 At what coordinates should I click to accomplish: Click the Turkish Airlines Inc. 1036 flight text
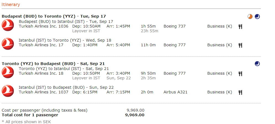[x=43, y=26]
